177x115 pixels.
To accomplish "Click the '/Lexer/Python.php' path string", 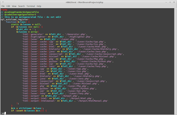I will pos(83,88).
